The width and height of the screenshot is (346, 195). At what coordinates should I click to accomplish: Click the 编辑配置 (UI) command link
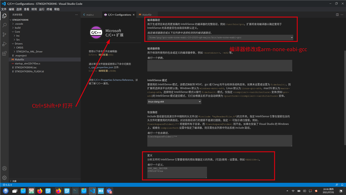[106, 55]
